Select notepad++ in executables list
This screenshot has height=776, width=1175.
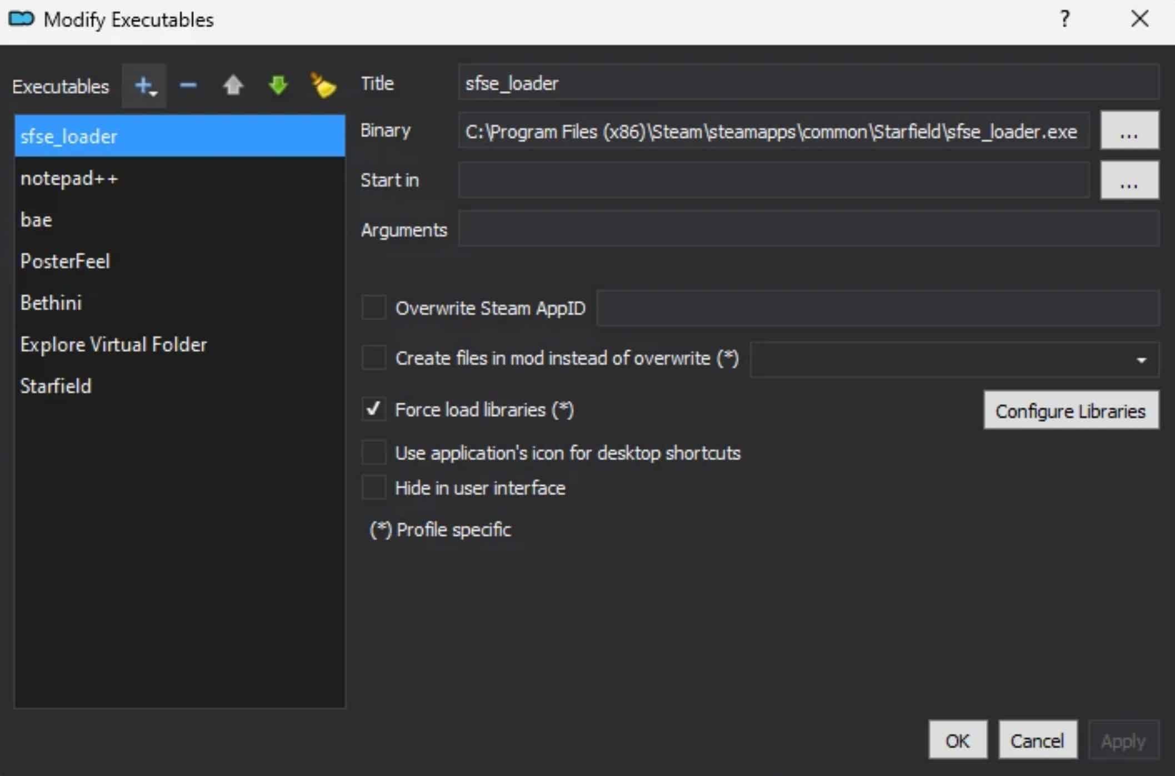coord(69,179)
